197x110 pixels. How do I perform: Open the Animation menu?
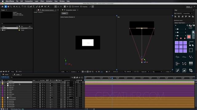49,1
